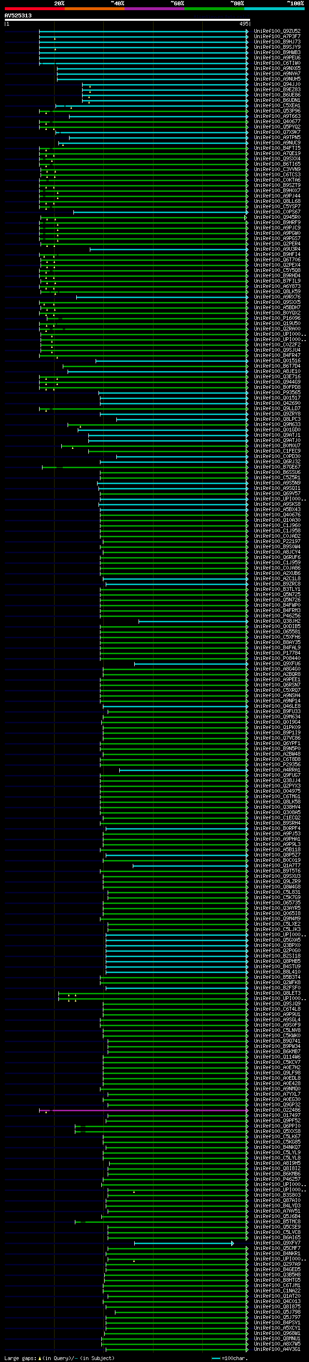Screen dimensions: 309x1362
Task: Open hit UniRef100_C3VVN9
Action: point(277,169)
